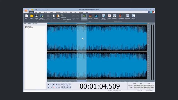Click the Redo arrow icon
The height and width of the screenshot is (100, 178).
click(x=78, y=16)
